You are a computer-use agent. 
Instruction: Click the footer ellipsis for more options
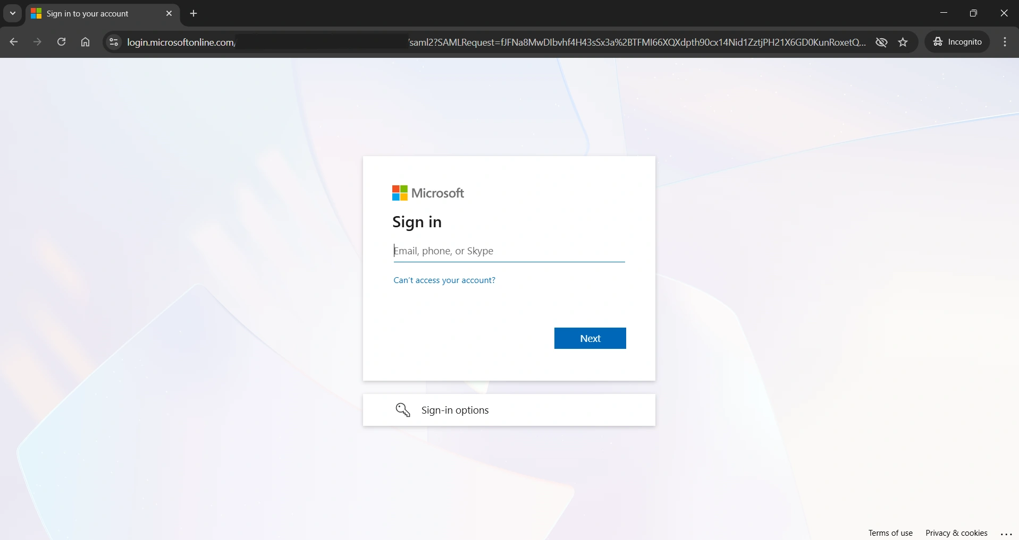(x=1006, y=534)
